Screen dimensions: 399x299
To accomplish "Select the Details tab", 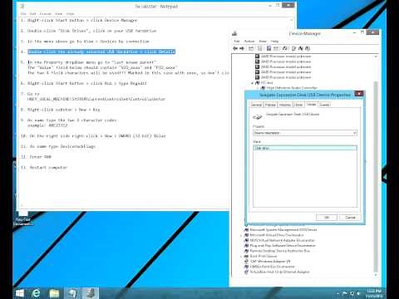I will coord(311,105).
